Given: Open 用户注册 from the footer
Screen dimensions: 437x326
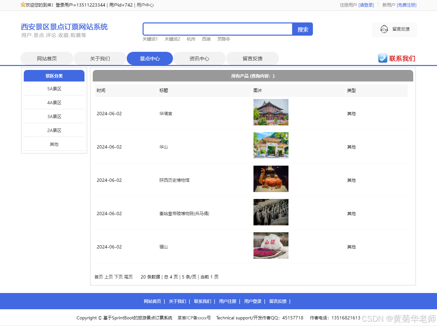Looking at the screenshot, I should pos(227,301).
